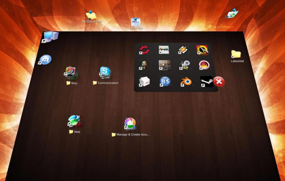This screenshot has height=181, width=285.
Task: Launch the Steam shortcut
Action: pyautogui.click(x=207, y=82)
